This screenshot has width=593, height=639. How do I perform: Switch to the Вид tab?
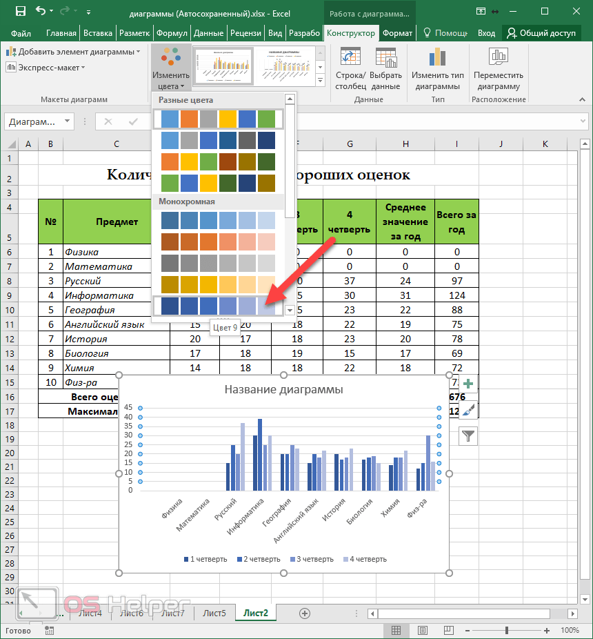(275, 33)
